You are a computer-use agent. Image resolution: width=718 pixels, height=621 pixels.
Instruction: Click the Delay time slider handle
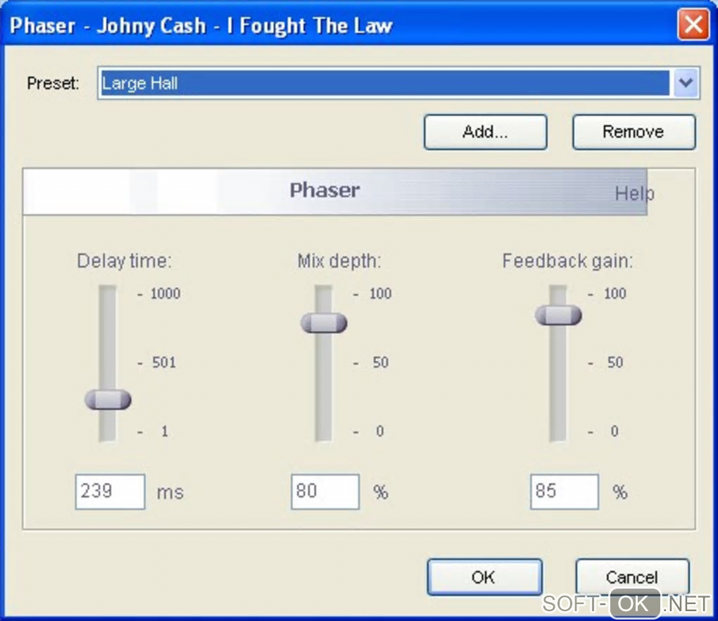[108, 400]
